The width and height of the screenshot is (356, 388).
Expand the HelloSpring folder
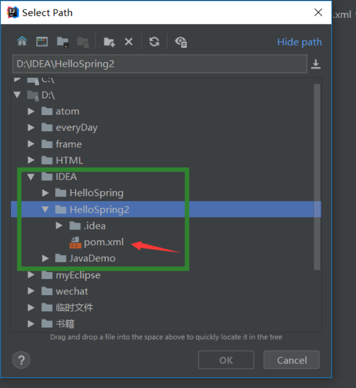[x=45, y=193]
